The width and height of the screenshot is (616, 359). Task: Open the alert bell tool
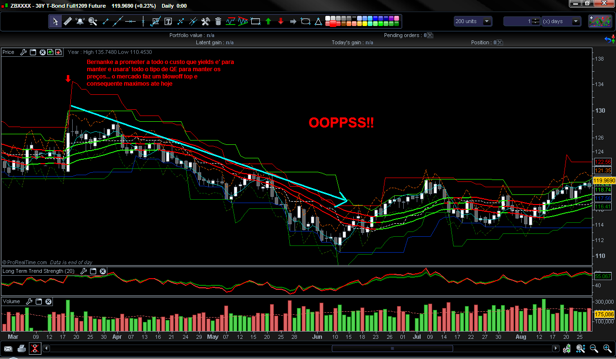click(x=80, y=21)
